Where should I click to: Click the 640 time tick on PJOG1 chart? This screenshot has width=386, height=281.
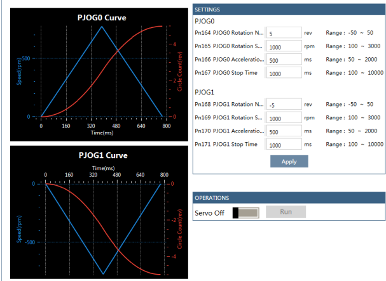(x=141, y=175)
